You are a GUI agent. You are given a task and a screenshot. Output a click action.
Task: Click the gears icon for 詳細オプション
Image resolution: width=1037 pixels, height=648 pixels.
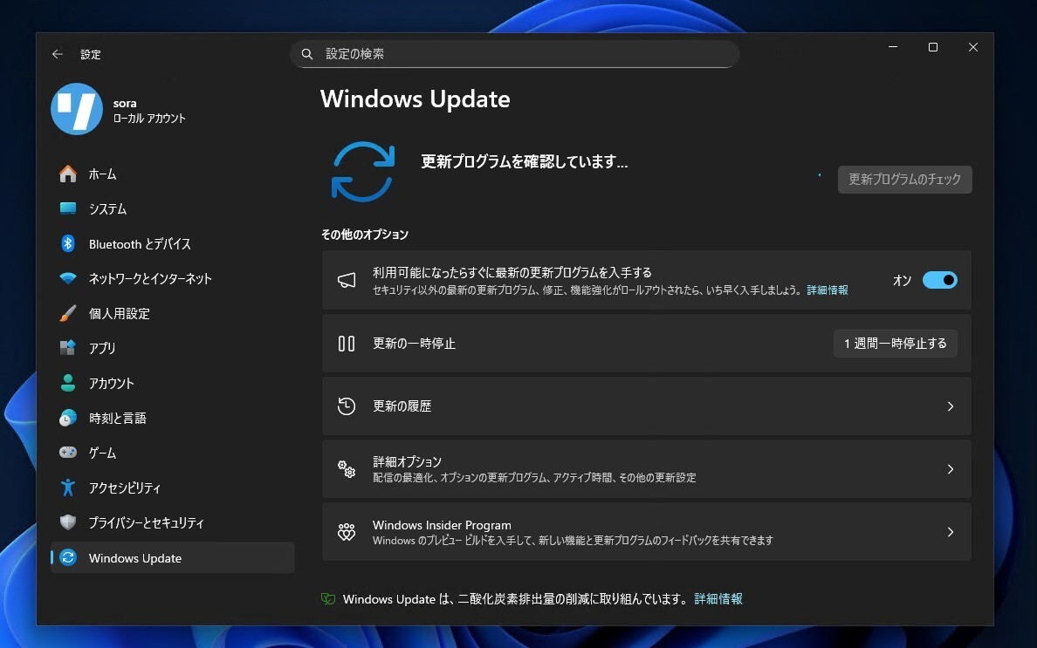pyautogui.click(x=347, y=469)
